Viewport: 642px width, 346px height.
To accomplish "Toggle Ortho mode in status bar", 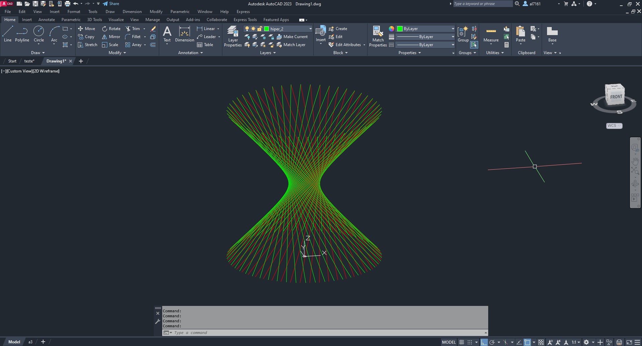I will coord(484,342).
